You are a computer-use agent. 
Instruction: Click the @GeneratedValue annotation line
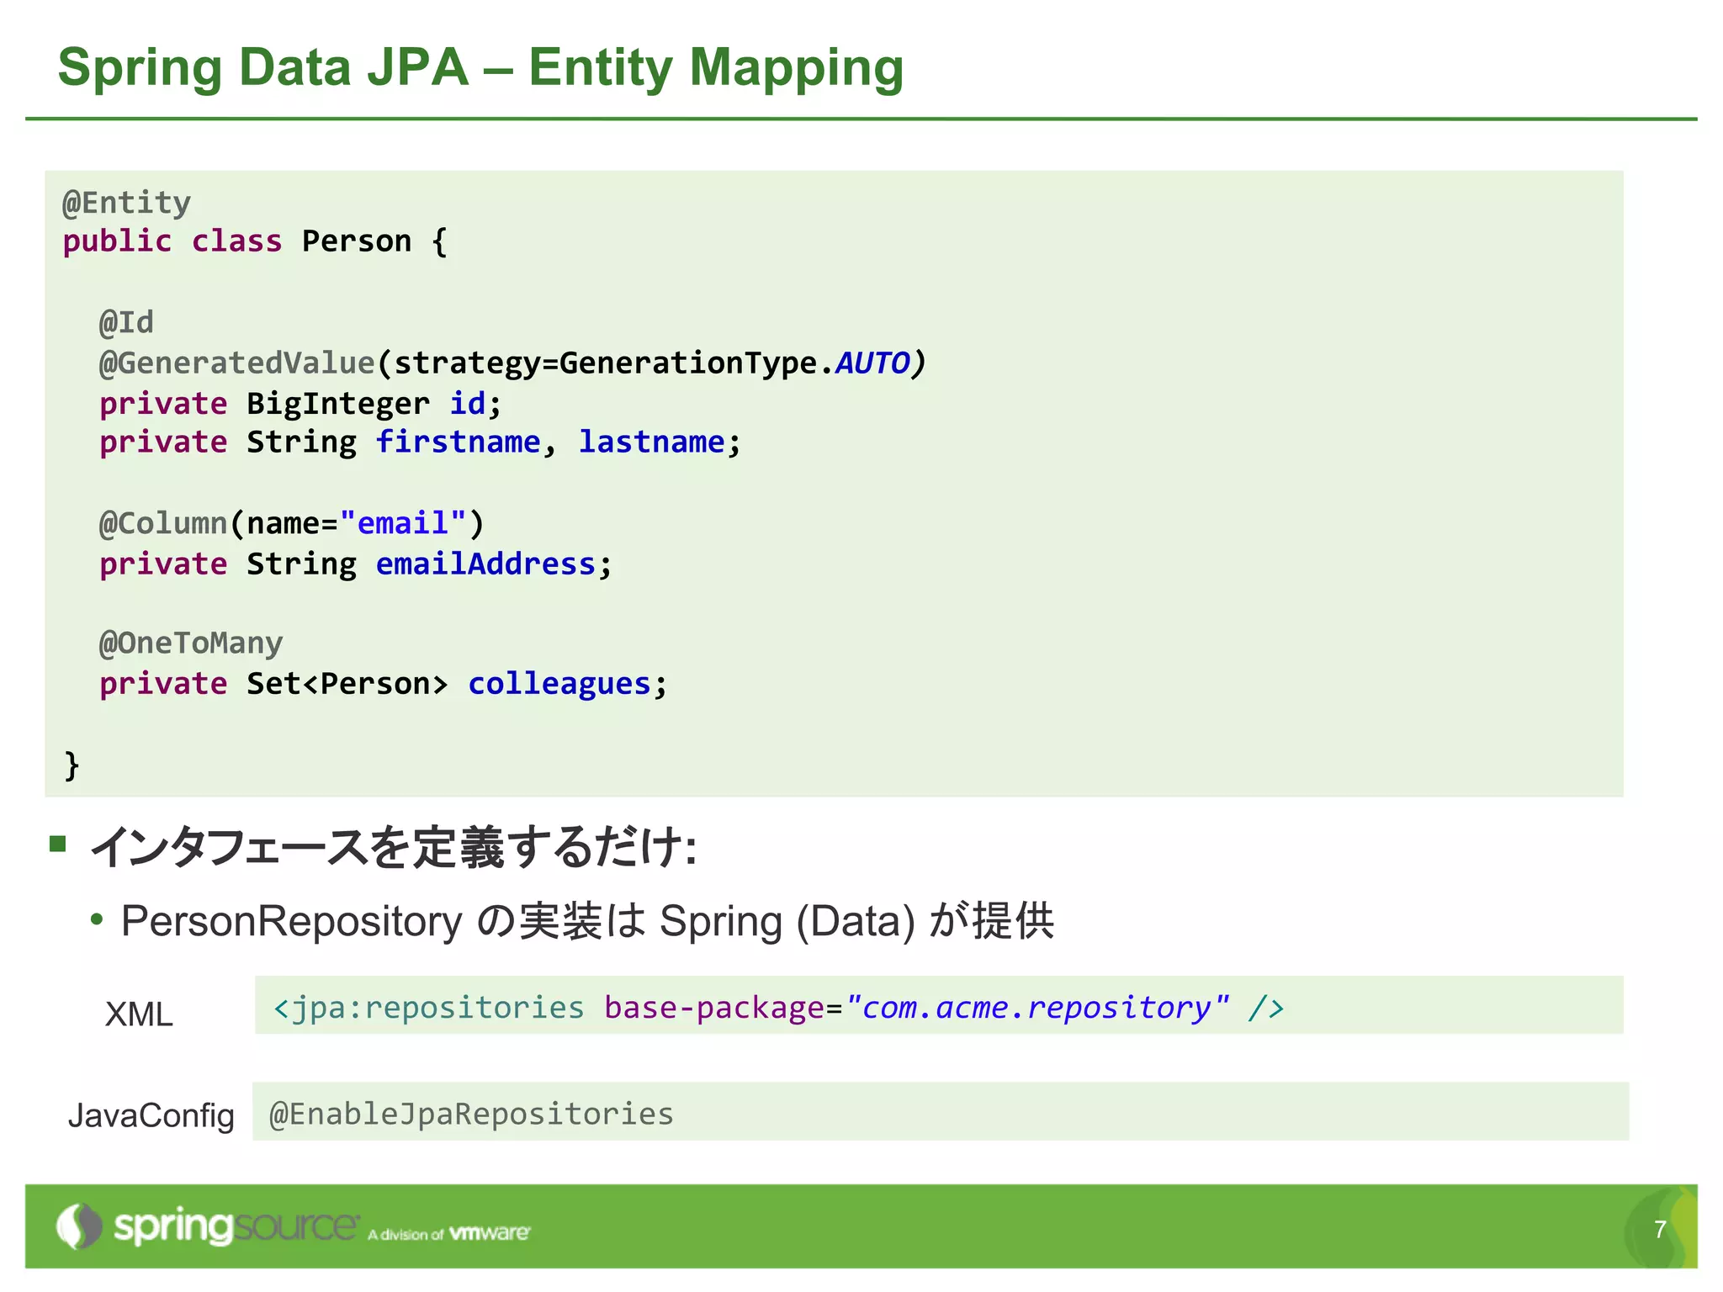click(x=512, y=363)
